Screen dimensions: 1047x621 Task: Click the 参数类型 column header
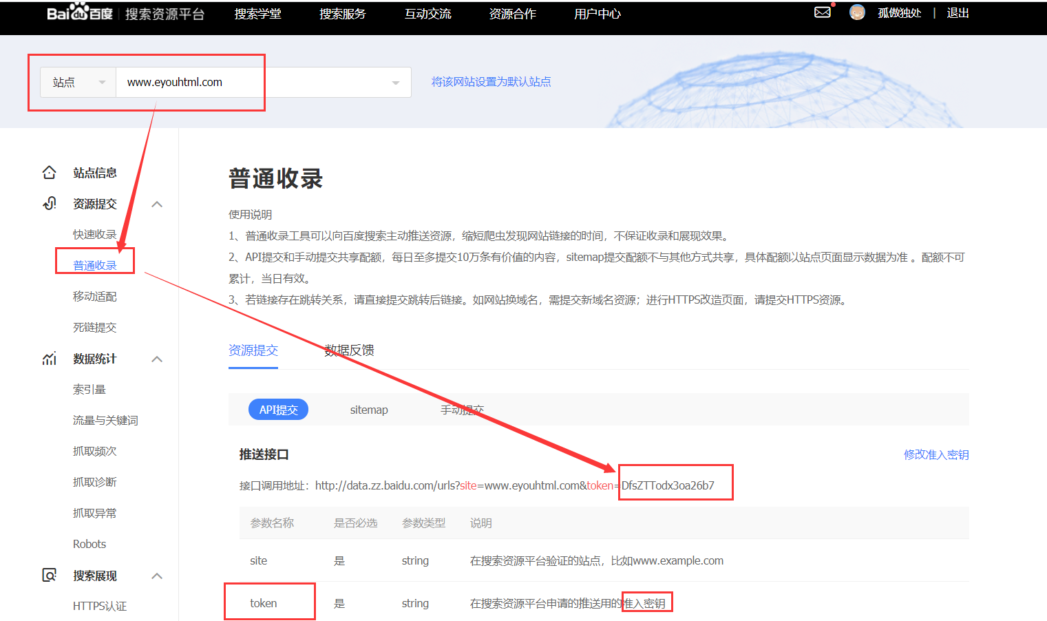click(x=423, y=523)
